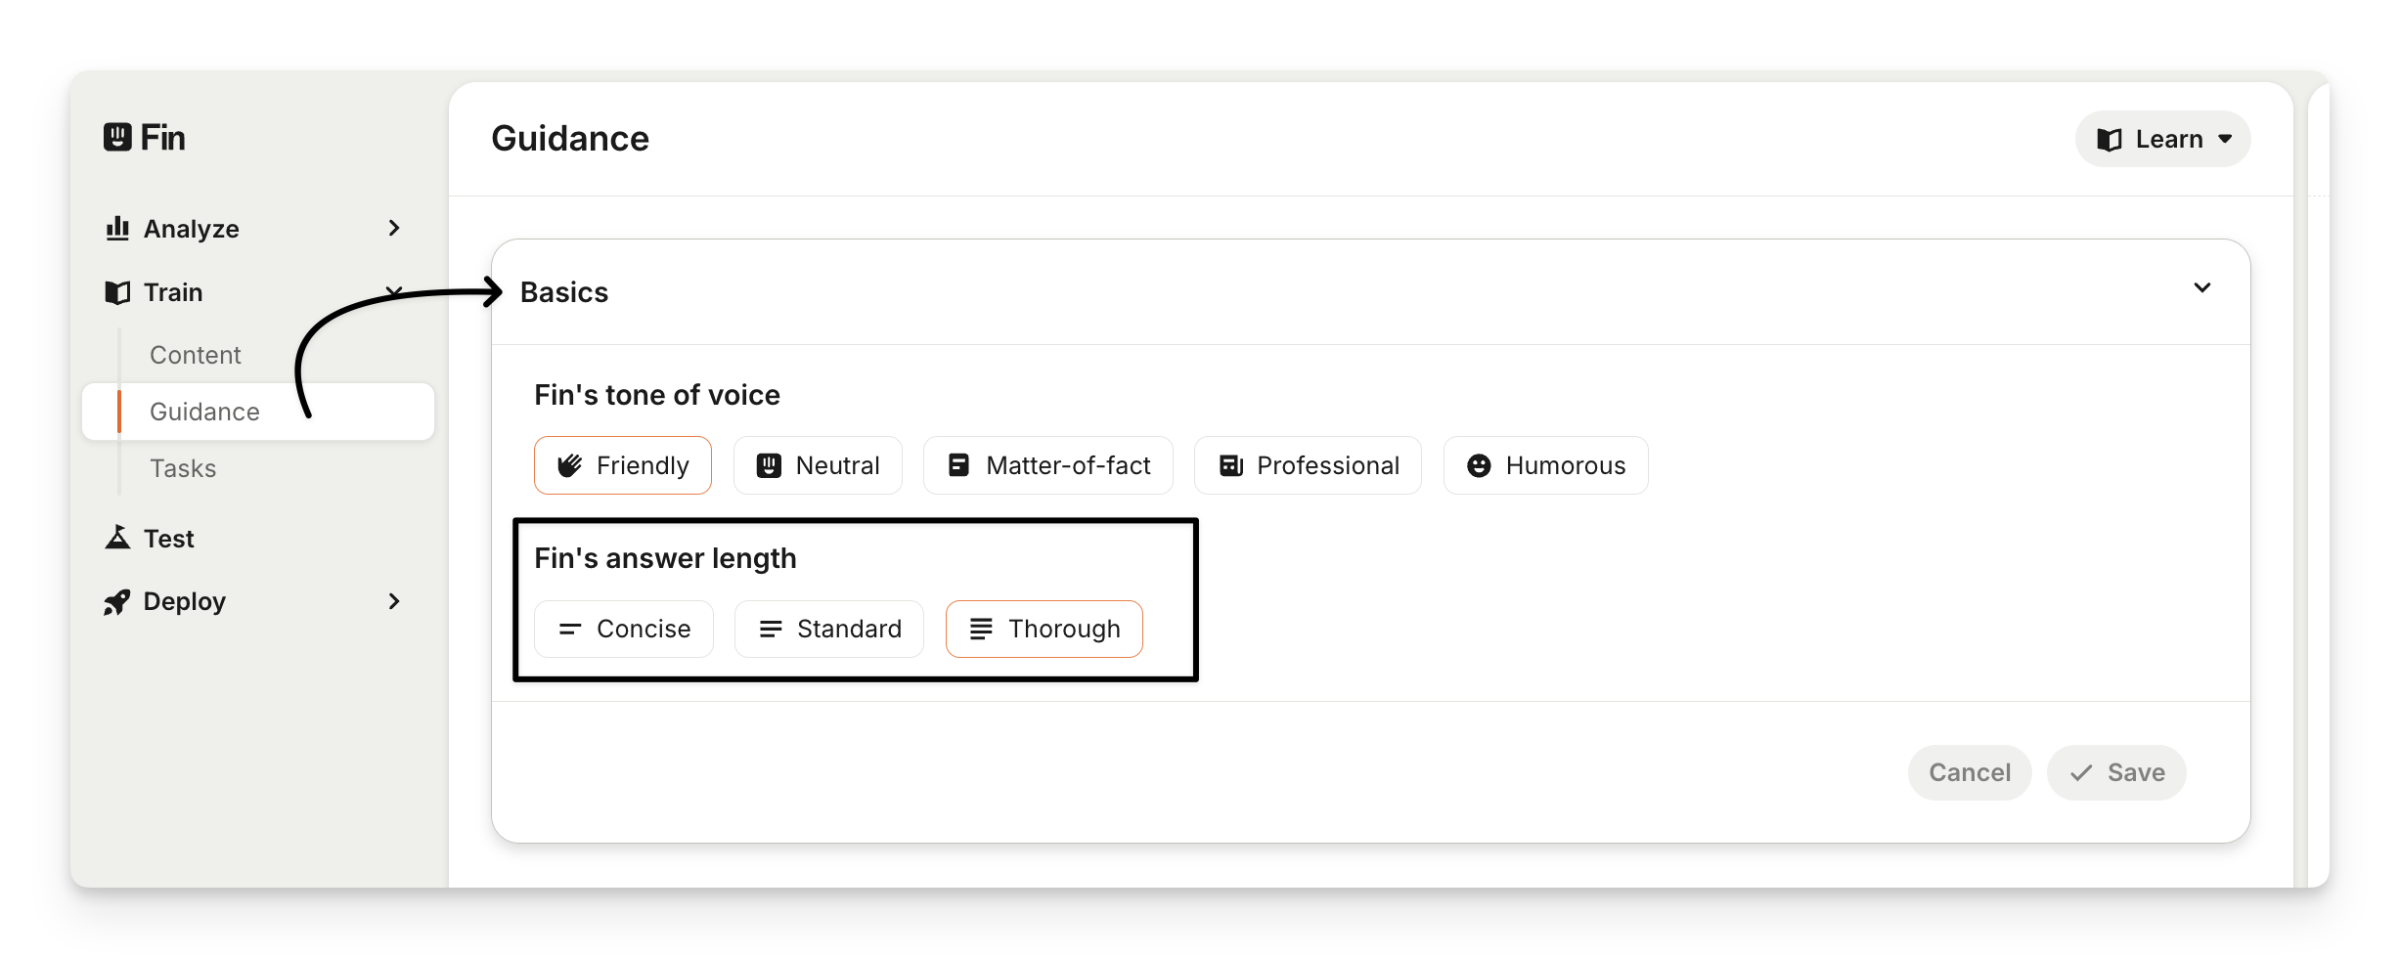The width and height of the screenshot is (2400, 958).
Task: Select Neutral tone of voice
Action: (x=818, y=465)
